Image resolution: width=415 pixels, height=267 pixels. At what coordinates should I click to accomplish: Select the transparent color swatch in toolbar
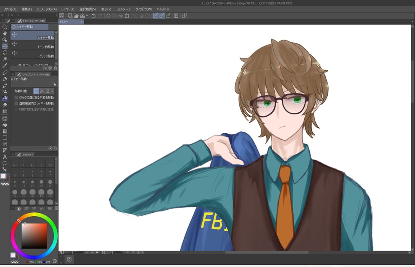tap(5, 184)
